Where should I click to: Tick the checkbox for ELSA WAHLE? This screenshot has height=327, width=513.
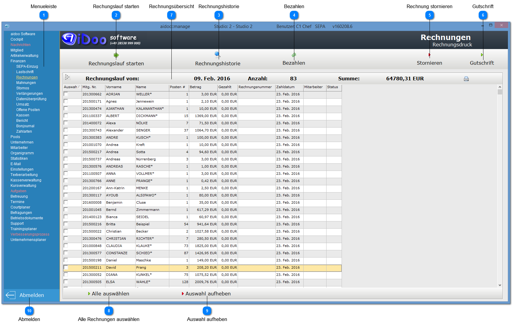coord(66,282)
